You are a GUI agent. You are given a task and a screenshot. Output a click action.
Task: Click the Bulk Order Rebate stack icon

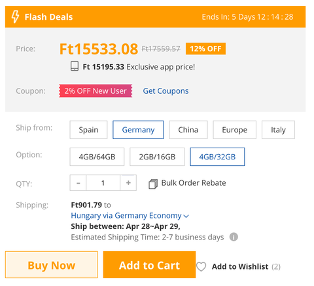[153, 184]
